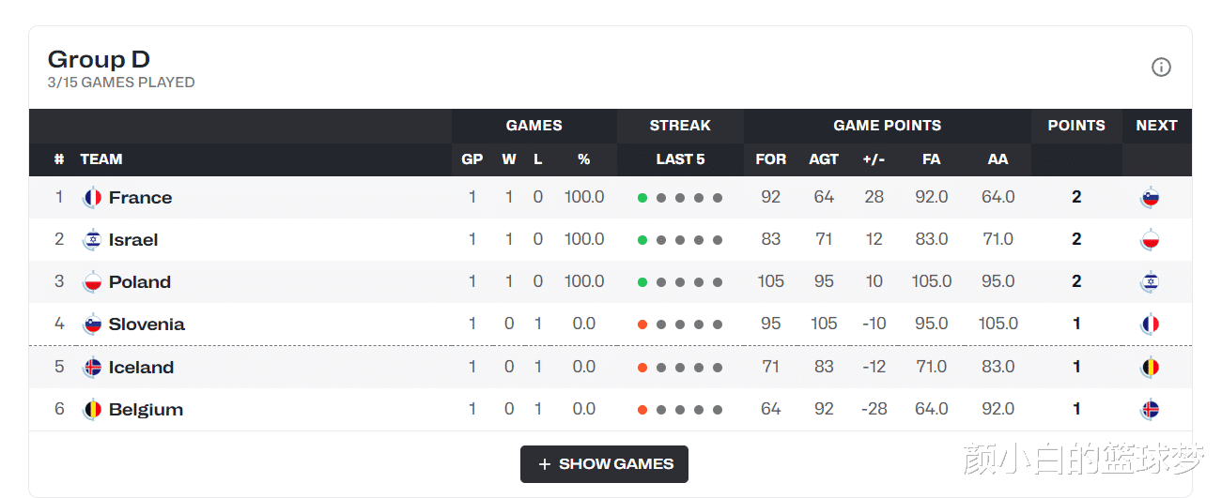Image resolution: width=1222 pixels, height=498 pixels.
Task: Open the Slovenia team name link
Action: tap(147, 324)
